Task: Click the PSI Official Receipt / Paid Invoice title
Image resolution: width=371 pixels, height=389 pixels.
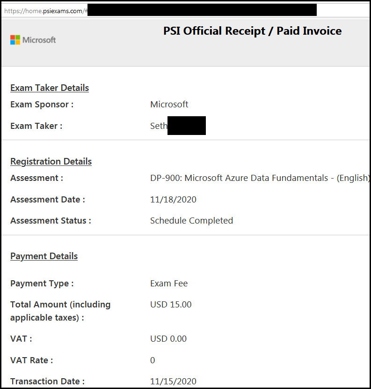Action: pos(252,31)
